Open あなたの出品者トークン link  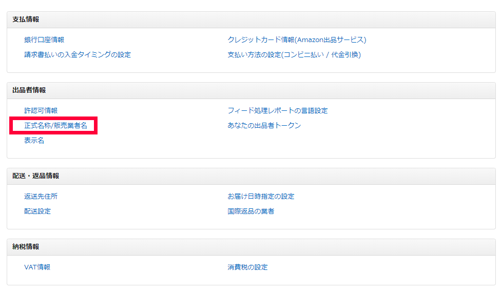[264, 125]
